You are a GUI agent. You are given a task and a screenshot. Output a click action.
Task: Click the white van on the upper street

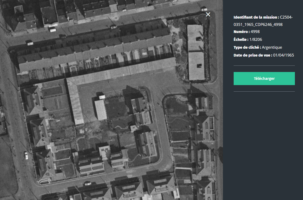tap(53, 30)
